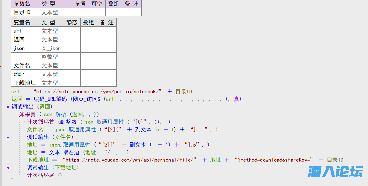Viewport: 368px width, 186px height.
Task: Toggle the 可空 cell for parameter 目录ID
Action: click(x=97, y=12)
